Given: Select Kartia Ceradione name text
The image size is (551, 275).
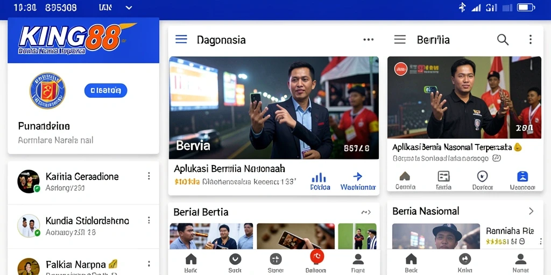Looking at the screenshot, I should pyautogui.click(x=82, y=176).
